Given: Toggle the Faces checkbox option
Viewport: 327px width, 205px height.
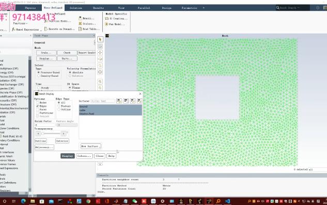Looking at the screenshot, I should coord(38,110).
